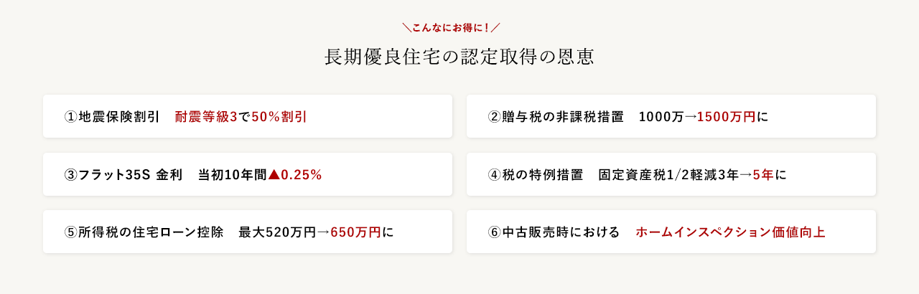Click the arrow between 1000万 and 1500万円
Viewport: 919px width, 294px height.
[x=690, y=117]
